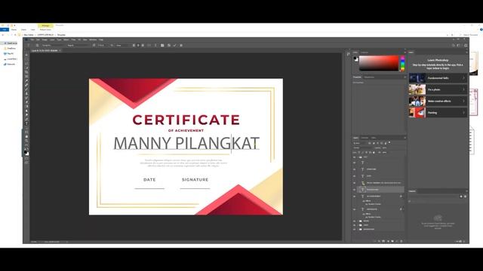Screen dimensions: 483x271
Task: Toggle the Character and Paragraph panels icon
Action: [x=162, y=45]
